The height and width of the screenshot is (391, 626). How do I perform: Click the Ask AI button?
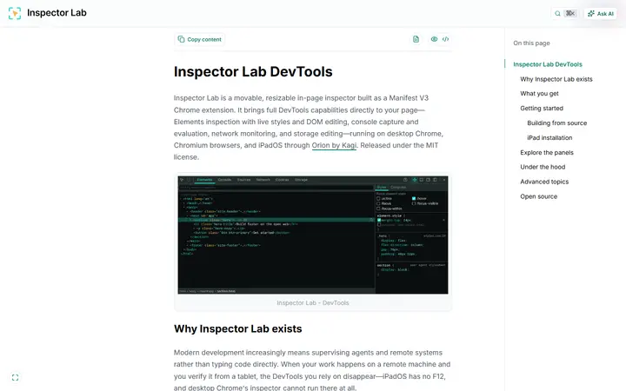tap(601, 14)
